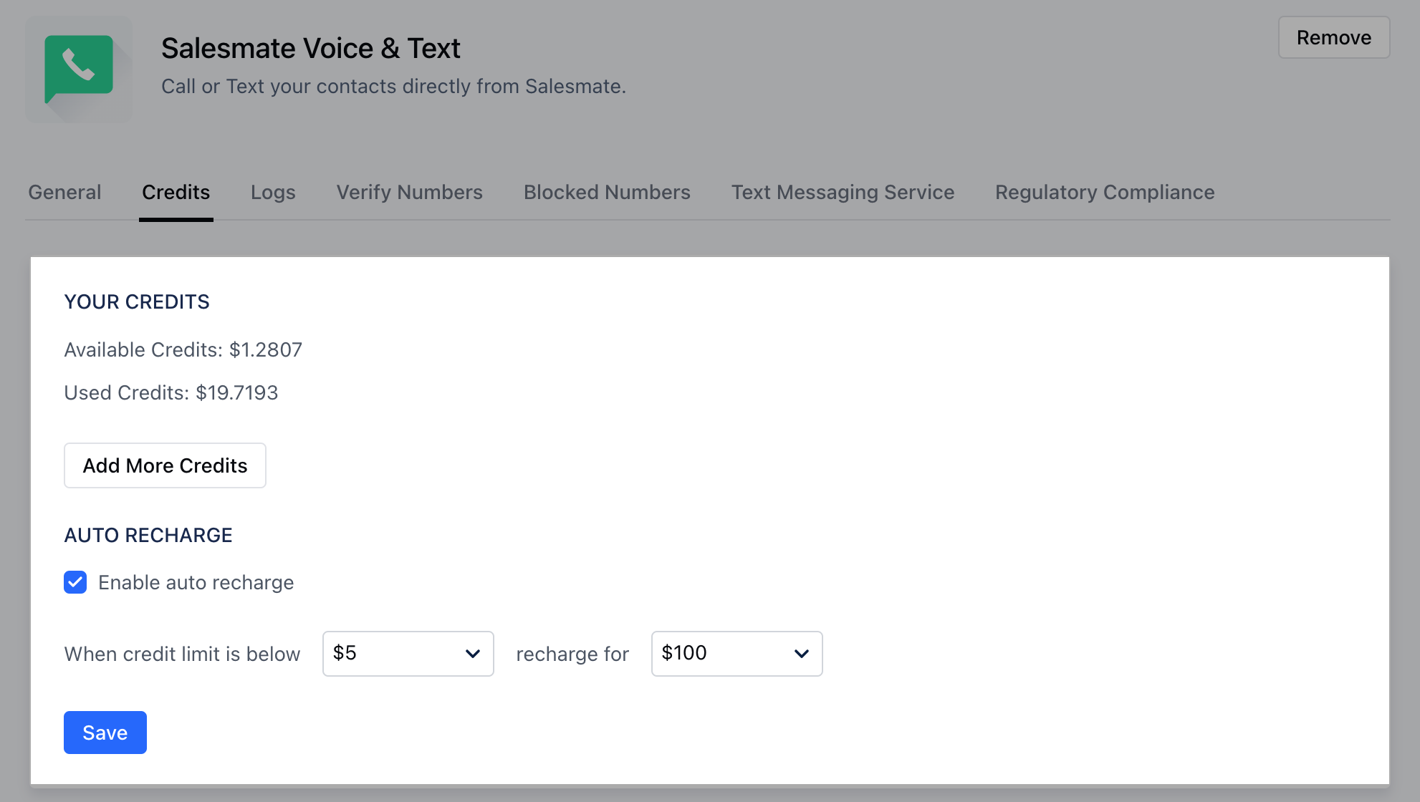Viewport: 1420px width, 802px height.
Task: Go to the Verify Numbers tab
Action: (409, 192)
